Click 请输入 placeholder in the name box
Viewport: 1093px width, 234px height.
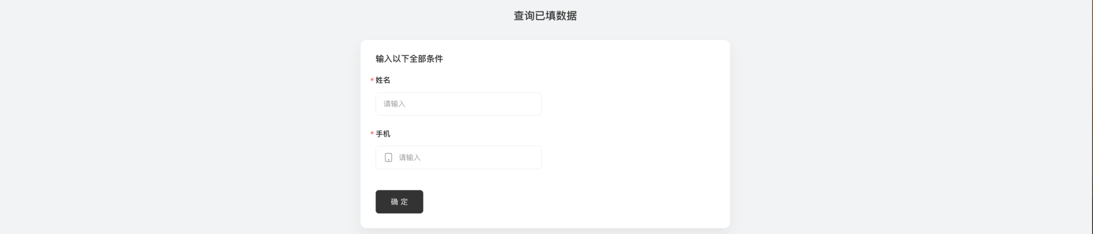click(395, 104)
